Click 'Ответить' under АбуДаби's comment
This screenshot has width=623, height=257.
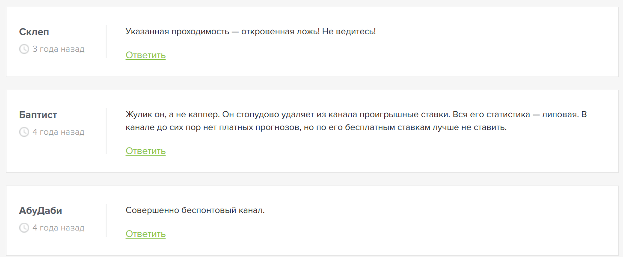click(x=145, y=234)
